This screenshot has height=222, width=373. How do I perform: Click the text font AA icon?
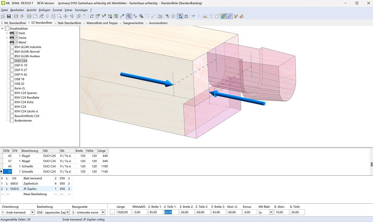[41, 16]
